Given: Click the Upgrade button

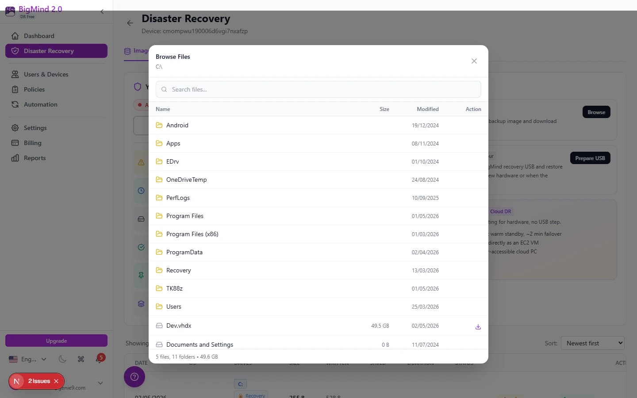Looking at the screenshot, I should click(56, 341).
